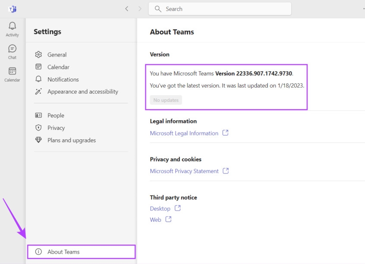The width and height of the screenshot is (365, 264).
Task: Click the Third party notice heading
Action: 173,198
